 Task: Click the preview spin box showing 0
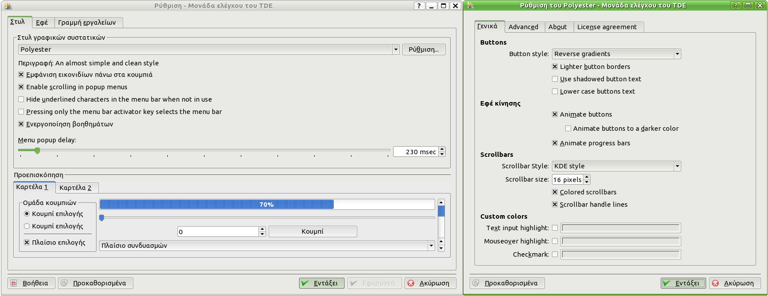[218, 231]
